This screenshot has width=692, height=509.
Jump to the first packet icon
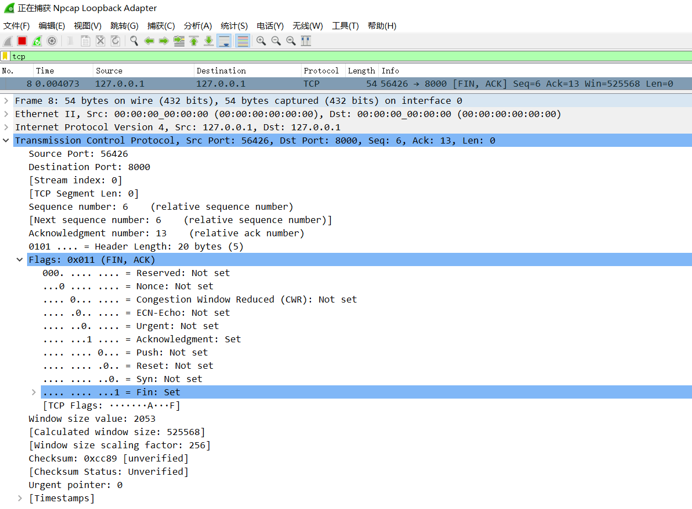[x=194, y=41]
